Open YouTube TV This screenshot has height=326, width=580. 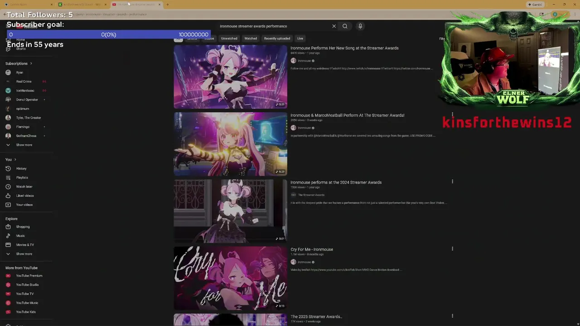(x=24, y=293)
